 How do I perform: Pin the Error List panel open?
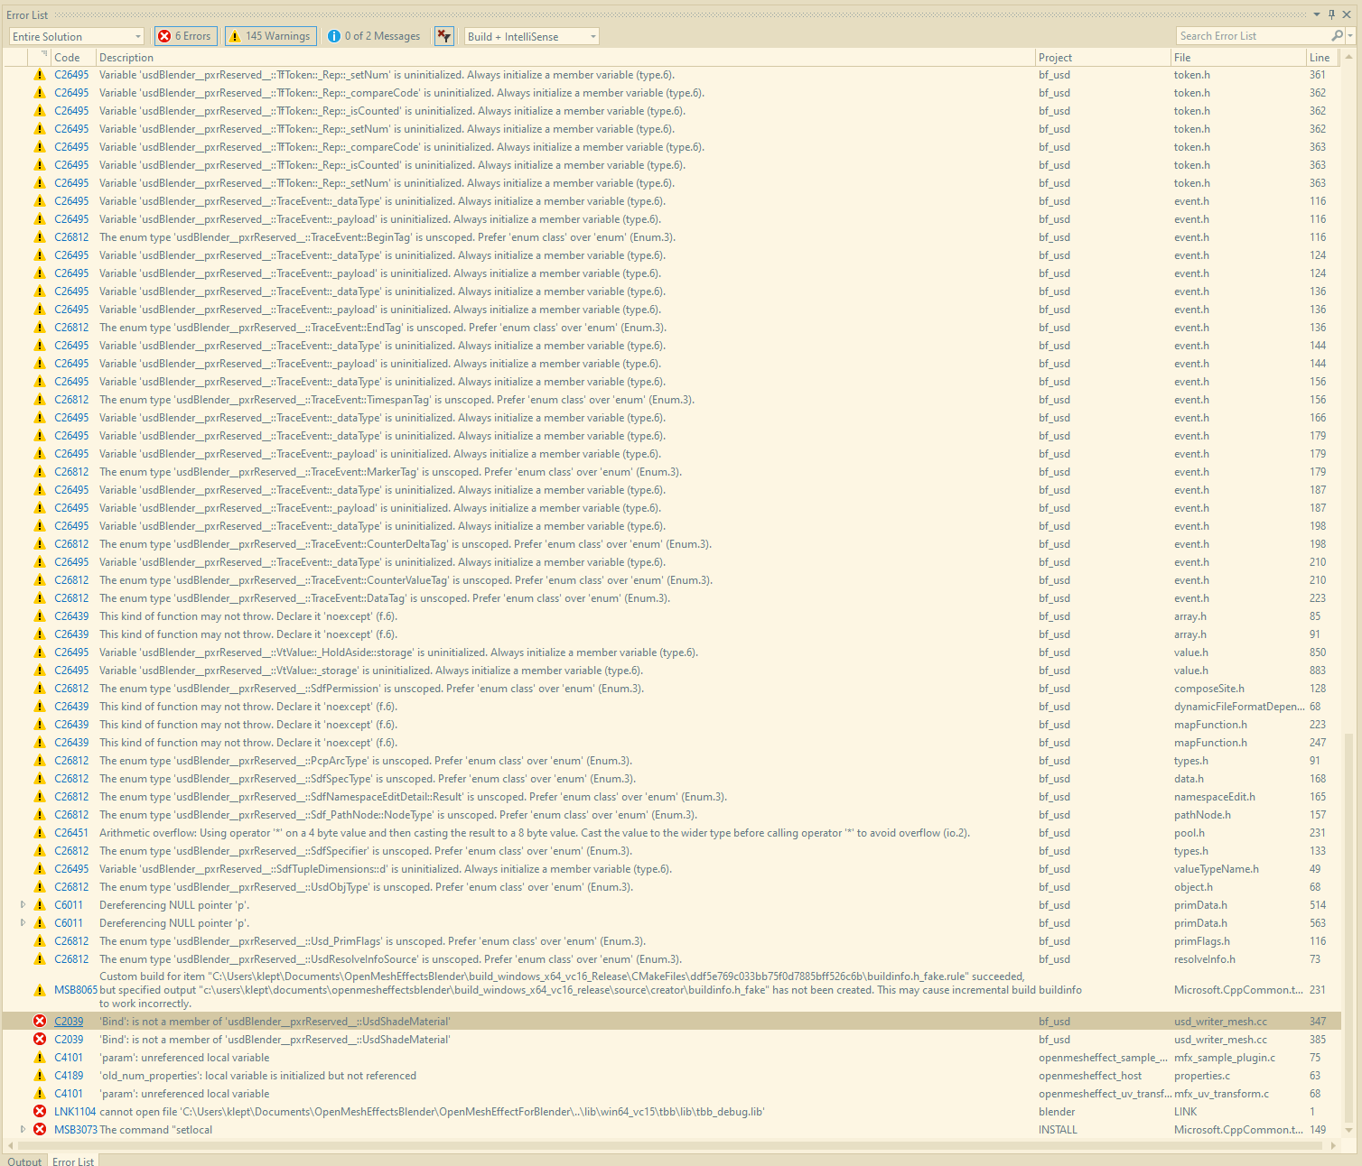1330,14
